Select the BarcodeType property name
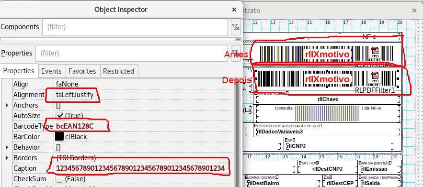The width and height of the screenshot is (423, 187). point(33,126)
